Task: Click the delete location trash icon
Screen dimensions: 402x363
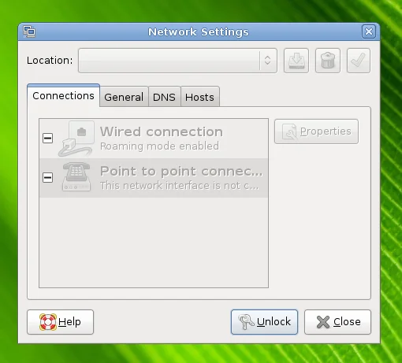Action: (x=328, y=61)
